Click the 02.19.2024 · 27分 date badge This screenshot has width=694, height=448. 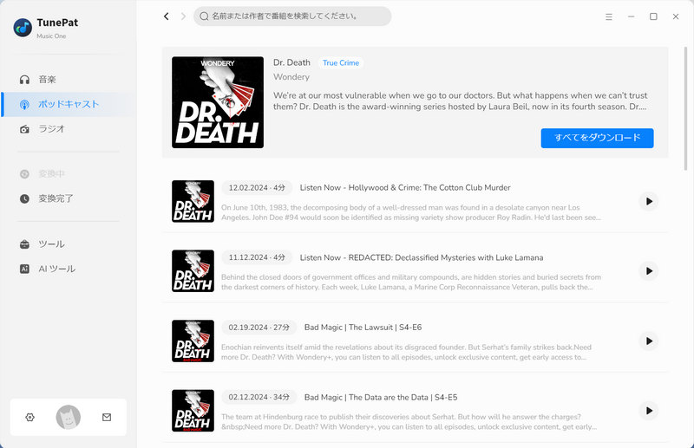pyautogui.click(x=259, y=328)
